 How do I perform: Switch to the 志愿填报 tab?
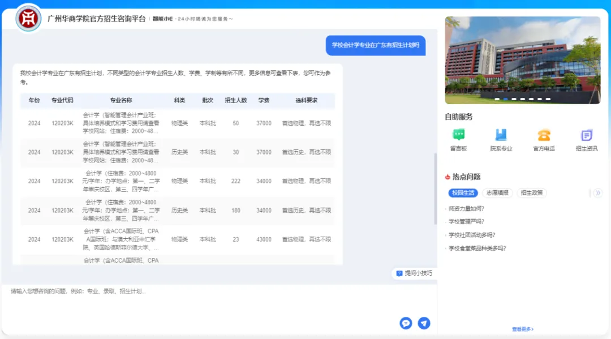click(x=497, y=193)
